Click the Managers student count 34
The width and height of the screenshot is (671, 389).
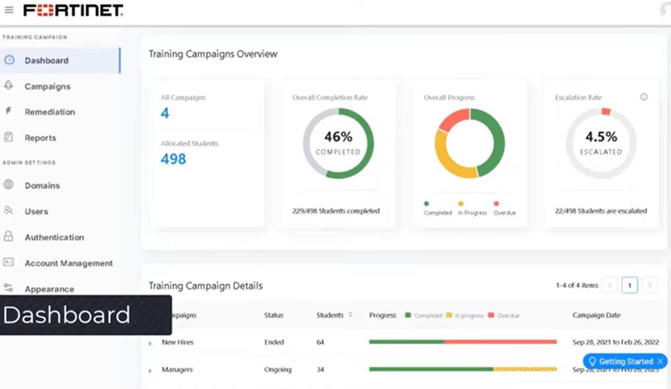click(x=320, y=370)
